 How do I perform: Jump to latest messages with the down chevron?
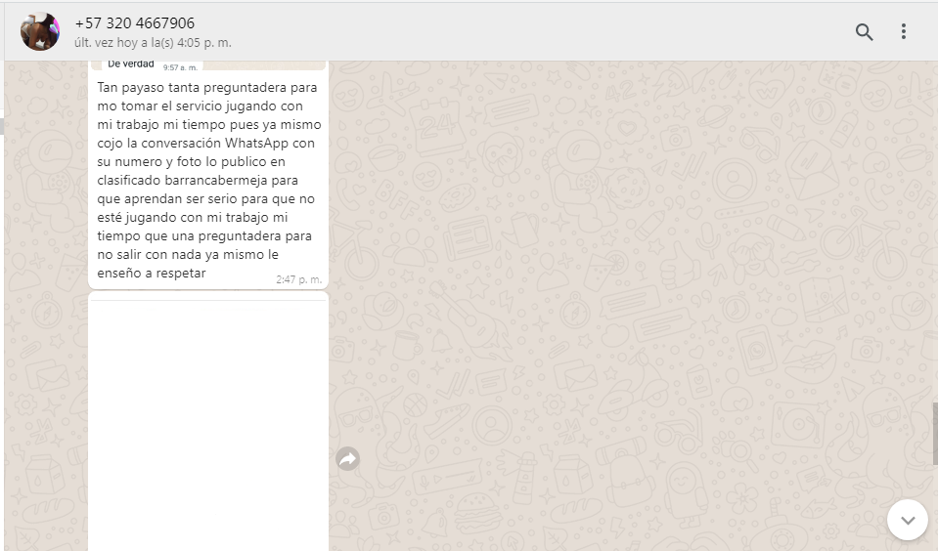(x=907, y=520)
